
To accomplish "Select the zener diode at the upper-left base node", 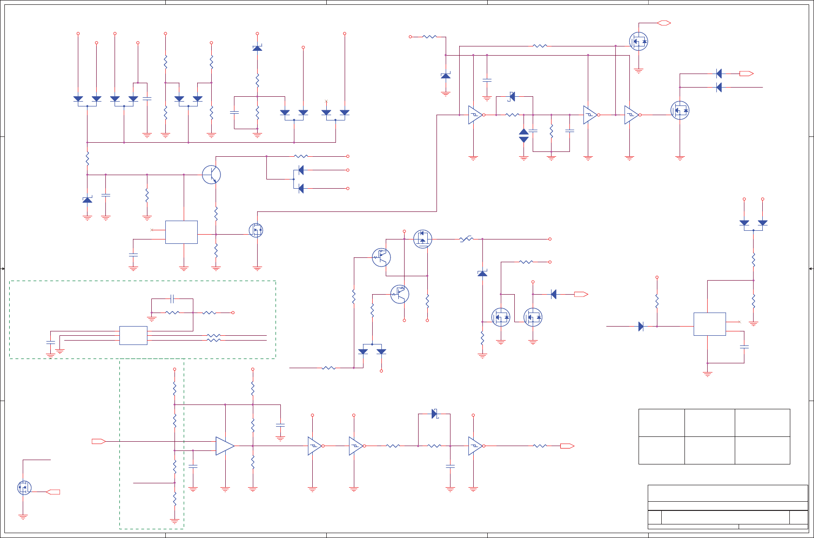I will coord(87,200).
